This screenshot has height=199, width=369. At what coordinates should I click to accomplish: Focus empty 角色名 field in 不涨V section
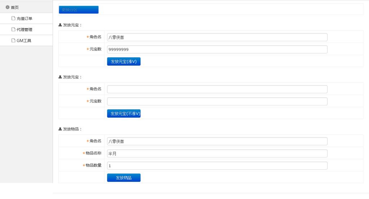217,89
